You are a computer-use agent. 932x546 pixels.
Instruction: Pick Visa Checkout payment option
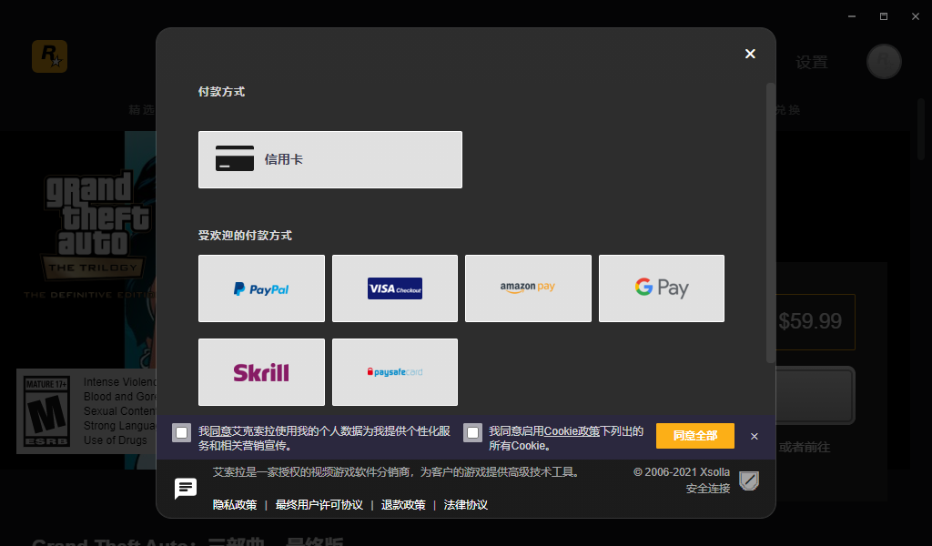(395, 288)
